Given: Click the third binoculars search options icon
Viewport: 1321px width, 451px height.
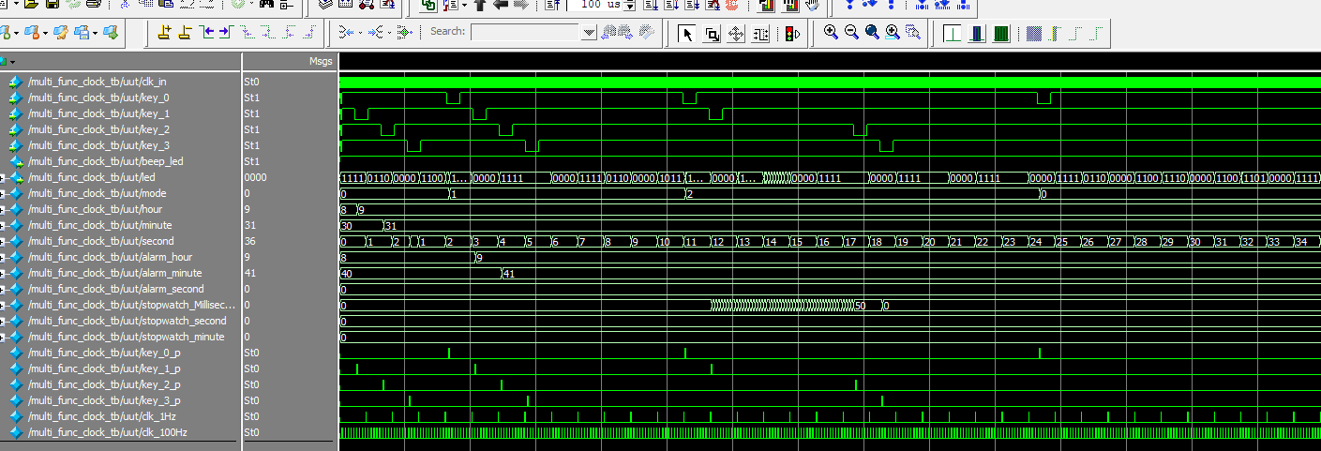Looking at the screenshot, I should [646, 33].
